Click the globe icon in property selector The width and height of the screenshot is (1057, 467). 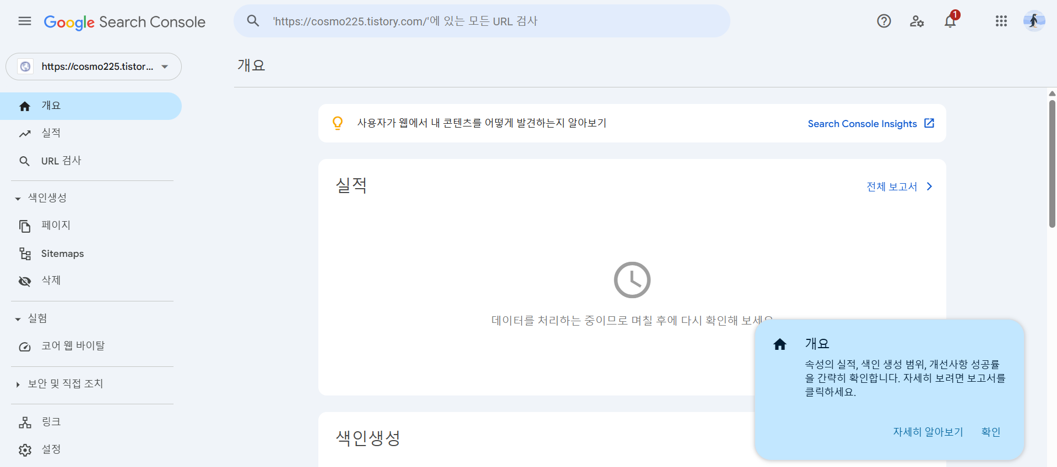tap(25, 67)
